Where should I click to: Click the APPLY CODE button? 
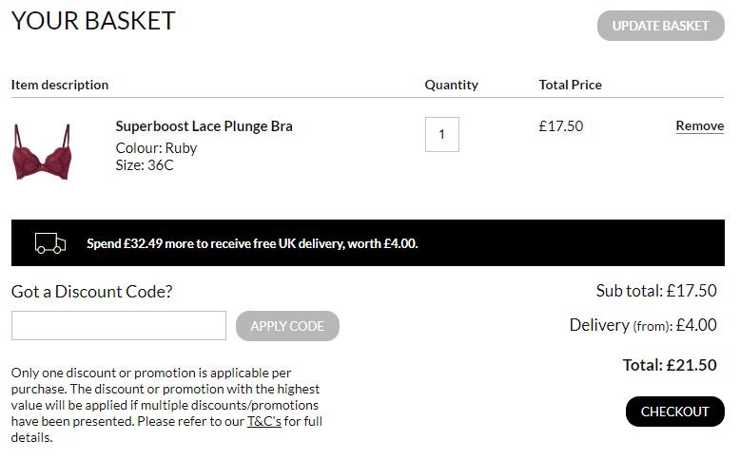(287, 326)
